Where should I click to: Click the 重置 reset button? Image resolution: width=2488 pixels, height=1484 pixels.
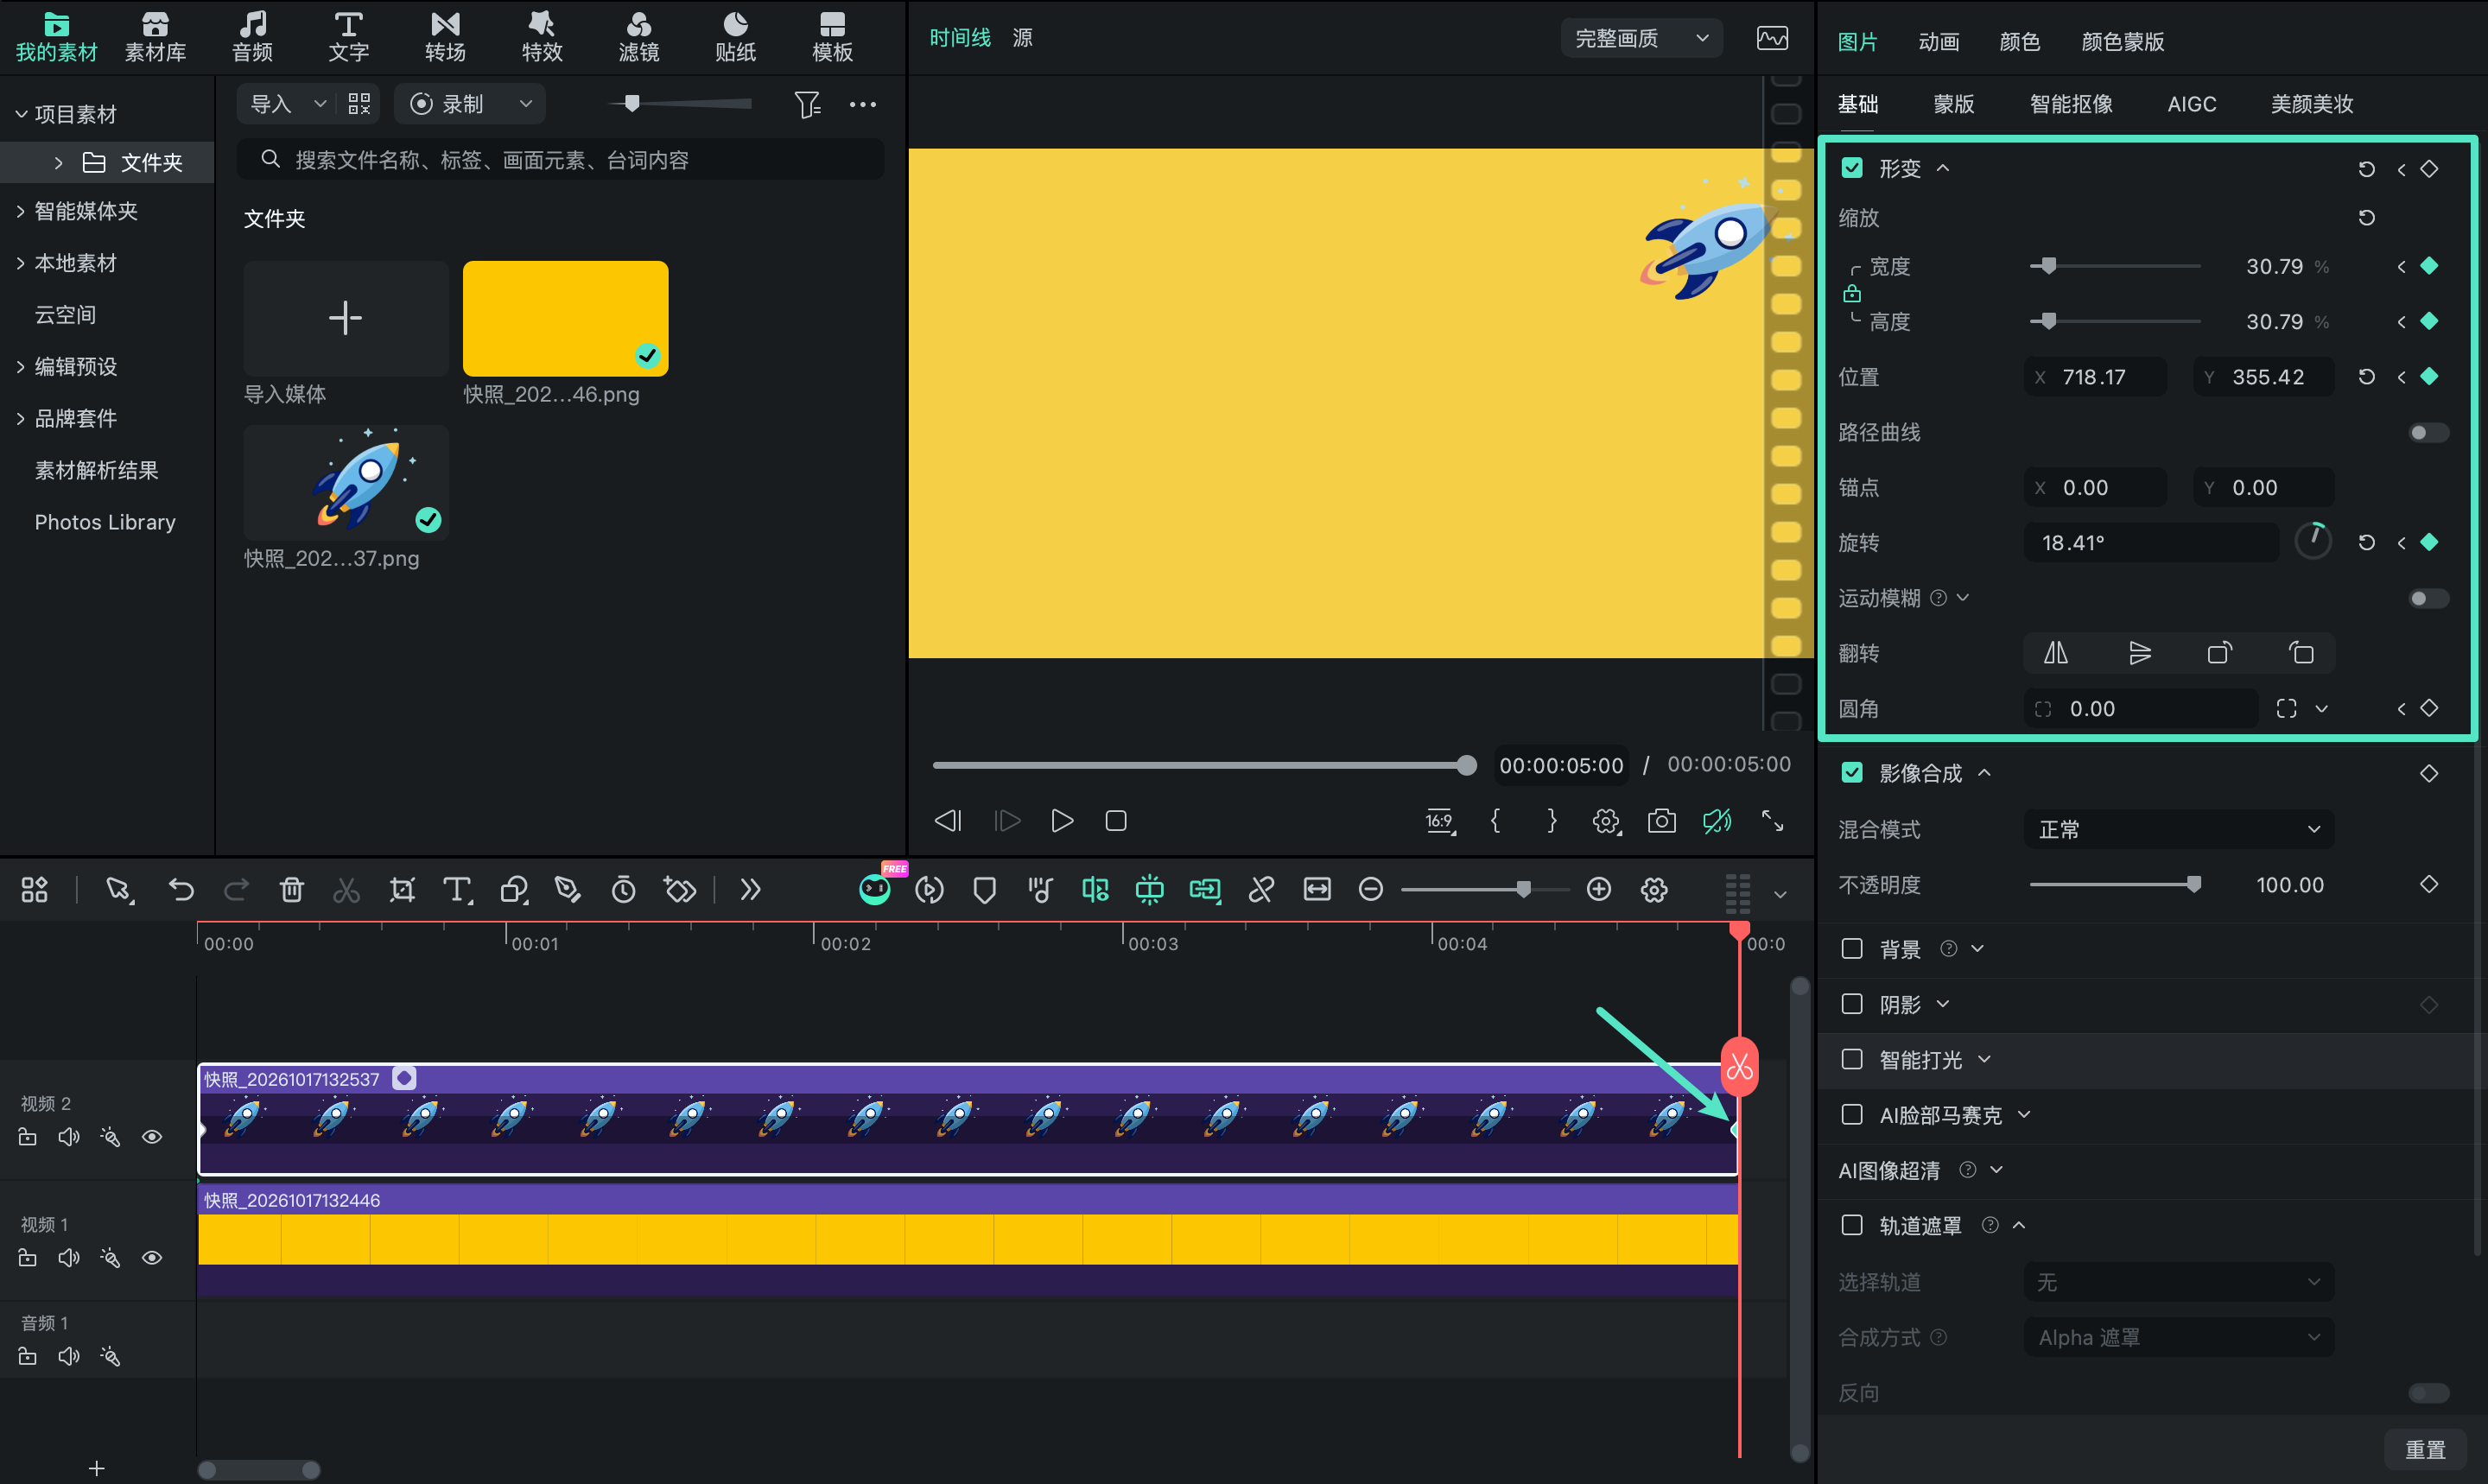[2424, 1449]
